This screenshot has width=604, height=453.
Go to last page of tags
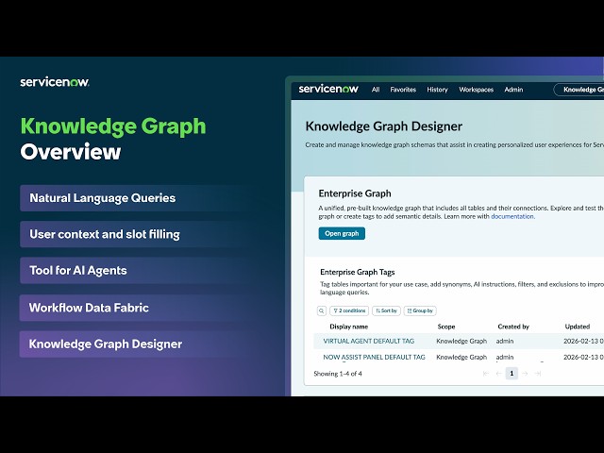click(538, 374)
